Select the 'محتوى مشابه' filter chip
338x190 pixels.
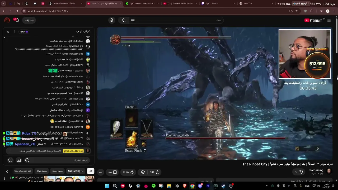click(57, 171)
